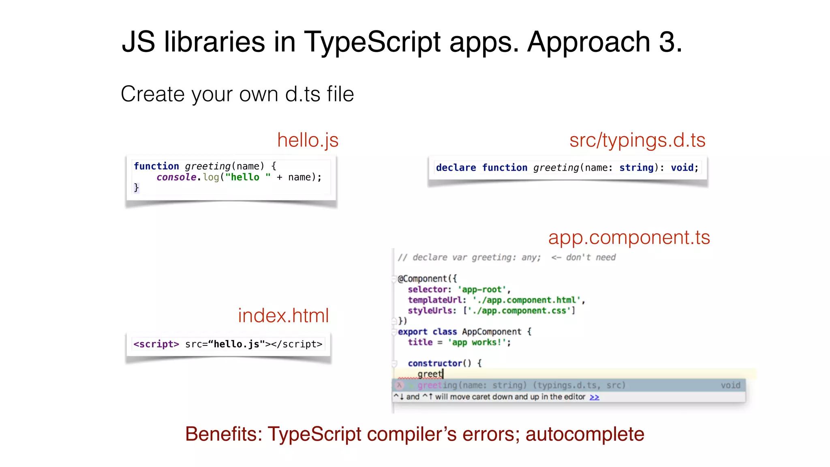
Task: Click the 'declare function greeting' declaration line
Action: pyautogui.click(x=567, y=168)
